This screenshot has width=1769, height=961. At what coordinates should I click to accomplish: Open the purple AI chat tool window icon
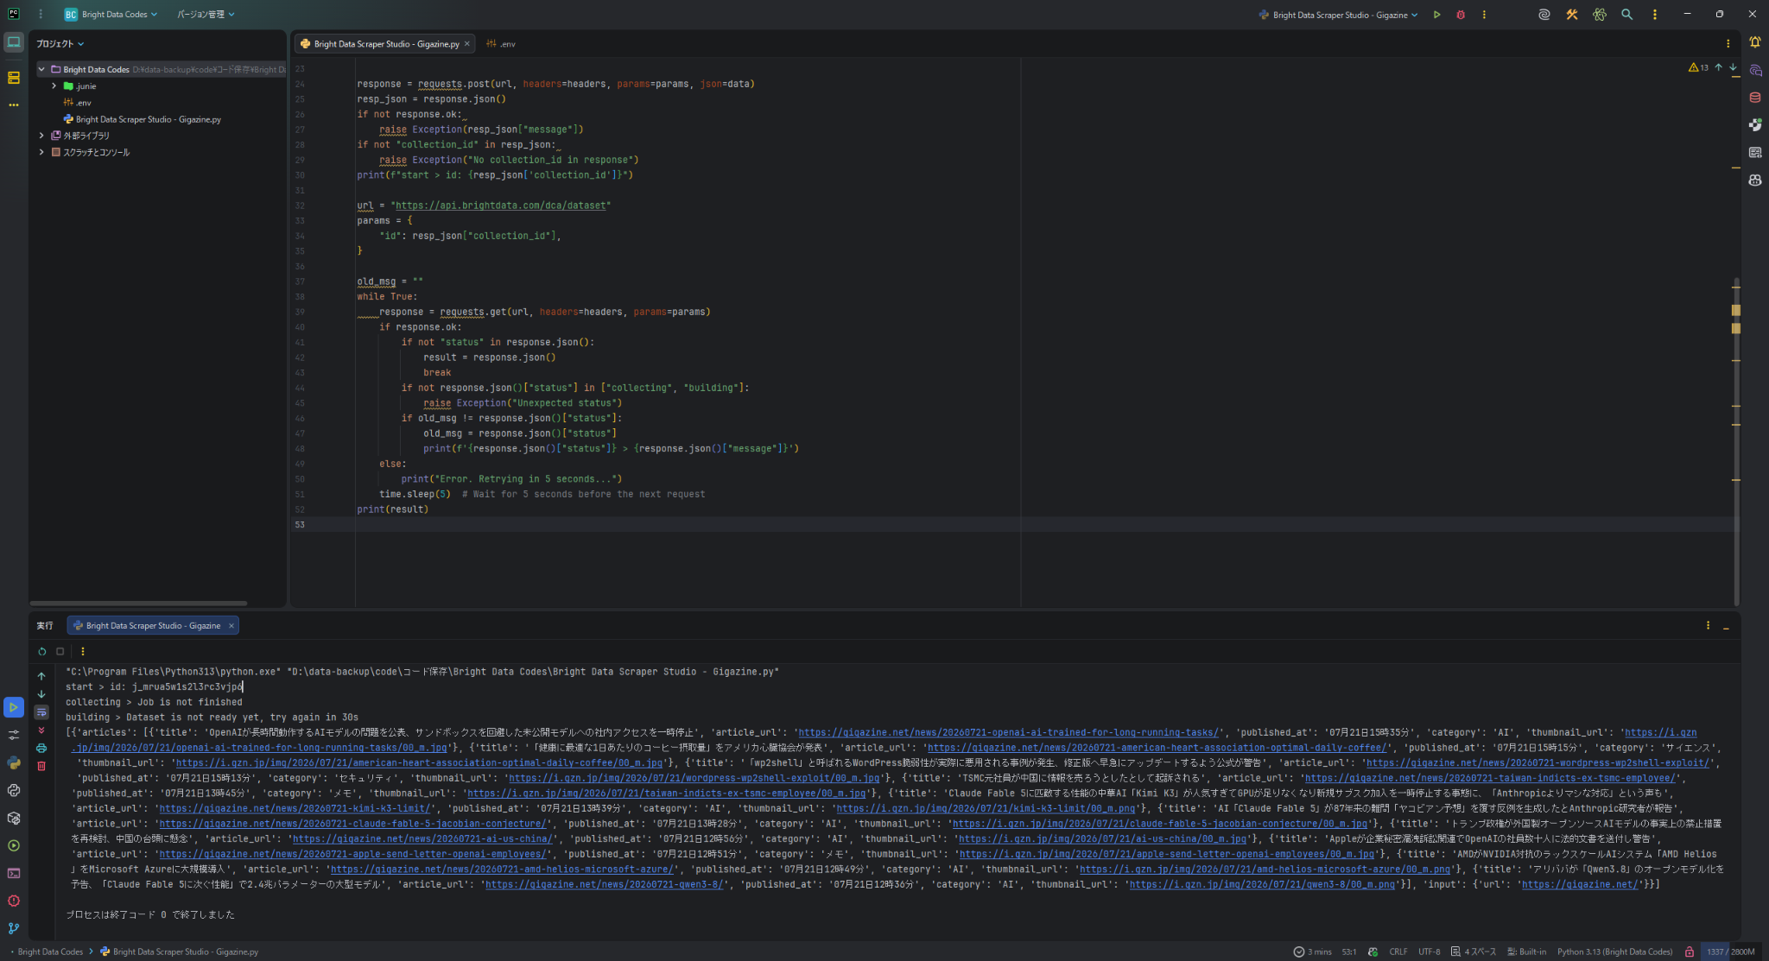coord(1755,70)
